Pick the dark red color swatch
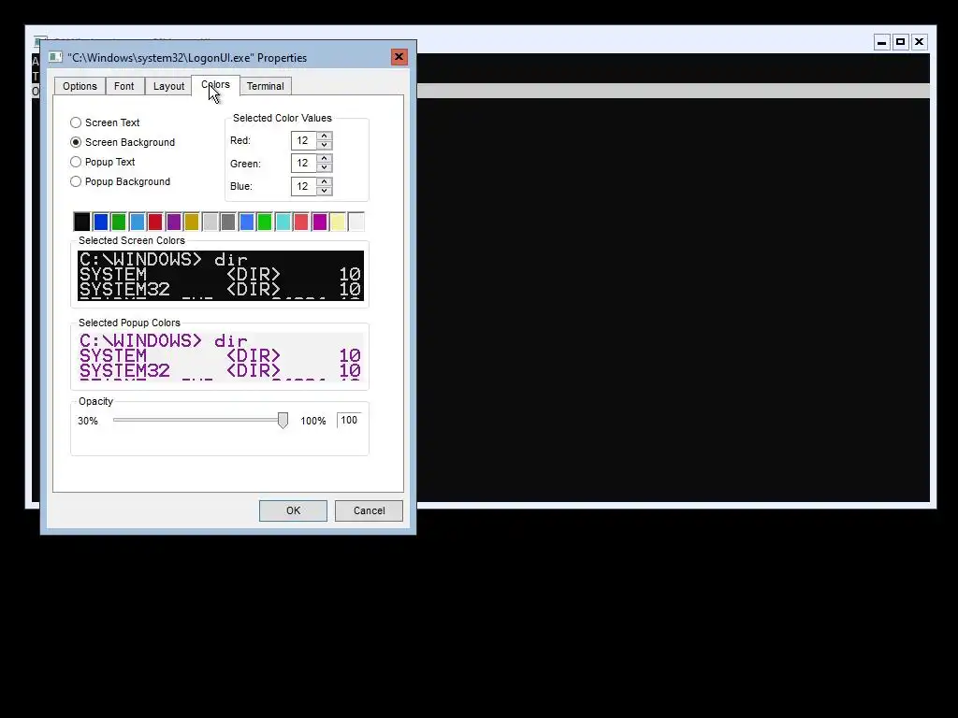 point(155,222)
